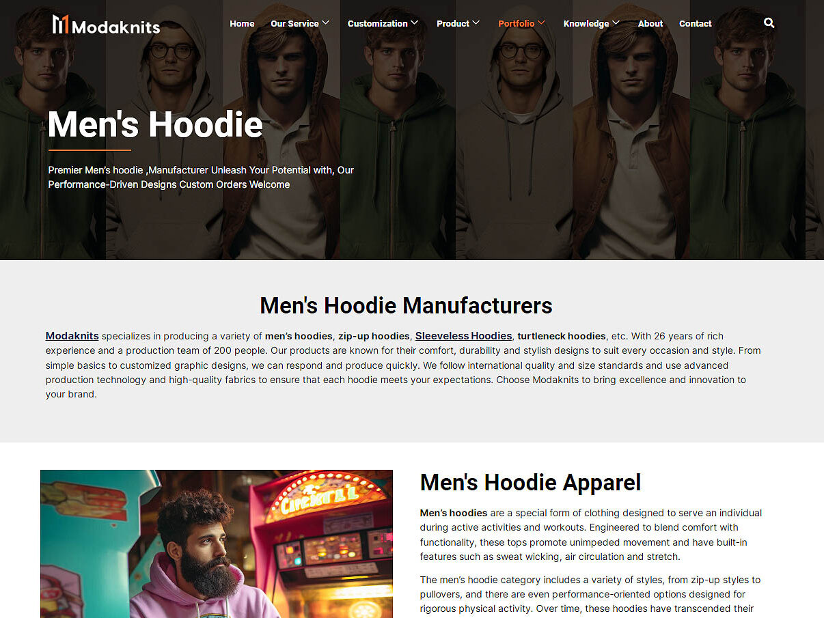This screenshot has height=618, width=824.
Task: Open the search magnifier icon
Action: (x=769, y=23)
